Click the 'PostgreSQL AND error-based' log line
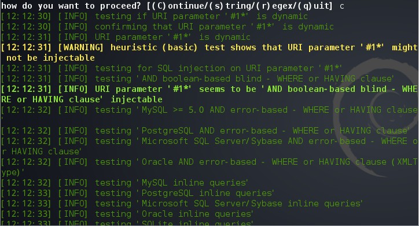Image resolution: width=419 pixels, height=226 pixels. pyautogui.click(x=205, y=131)
